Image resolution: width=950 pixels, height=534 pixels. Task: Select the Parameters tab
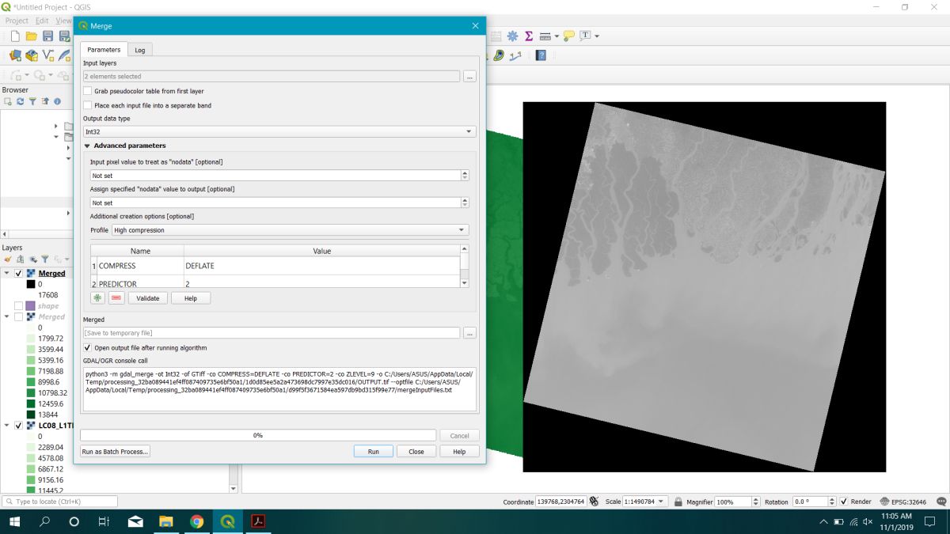(x=104, y=50)
